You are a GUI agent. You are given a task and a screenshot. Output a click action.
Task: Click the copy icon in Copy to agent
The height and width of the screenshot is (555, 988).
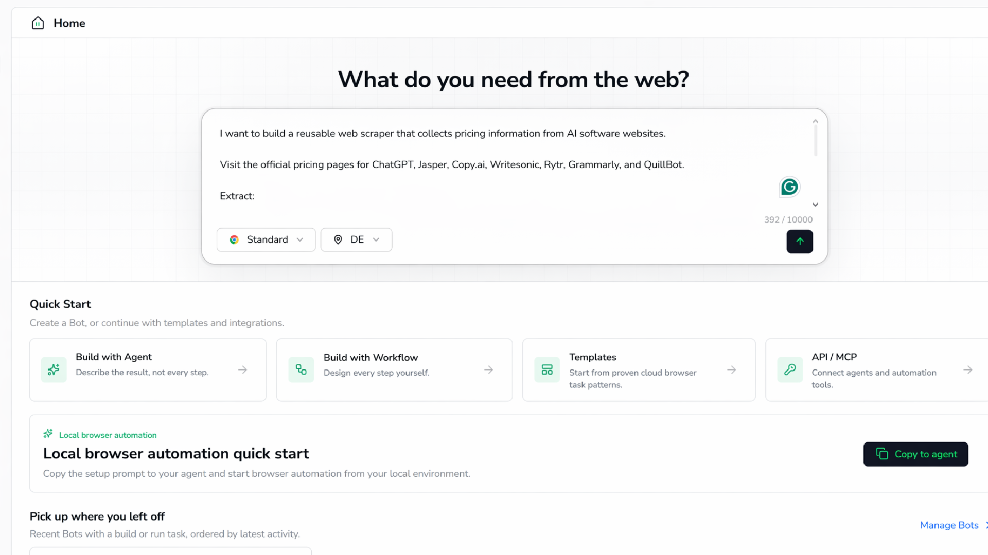point(882,454)
